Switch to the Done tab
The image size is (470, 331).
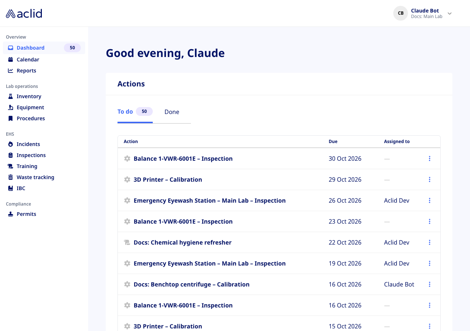click(172, 112)
